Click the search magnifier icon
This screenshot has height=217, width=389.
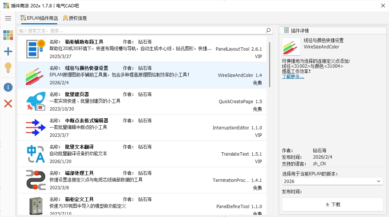[x=269, y=30]
